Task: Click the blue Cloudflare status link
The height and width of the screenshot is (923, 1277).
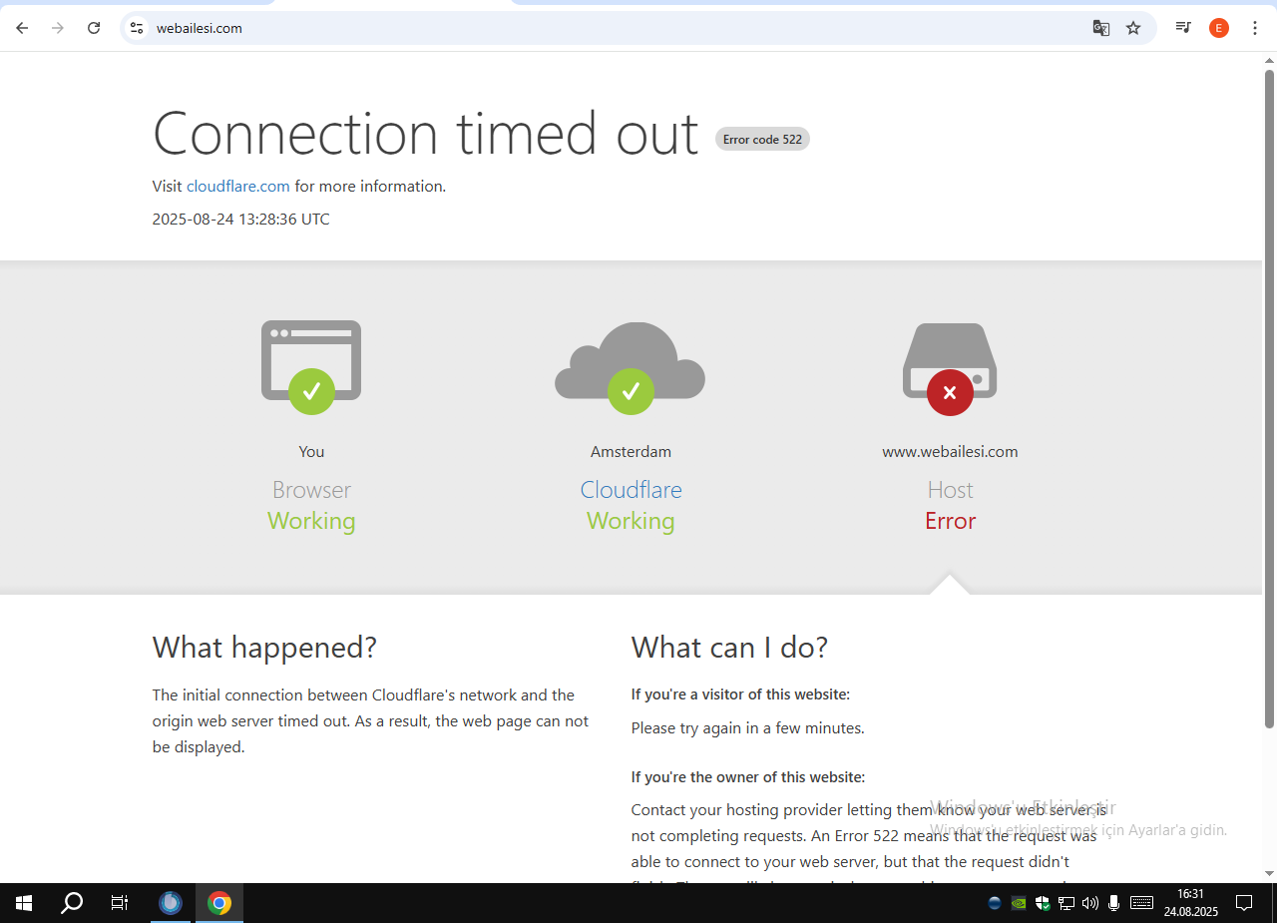Action: coord(632,490)
